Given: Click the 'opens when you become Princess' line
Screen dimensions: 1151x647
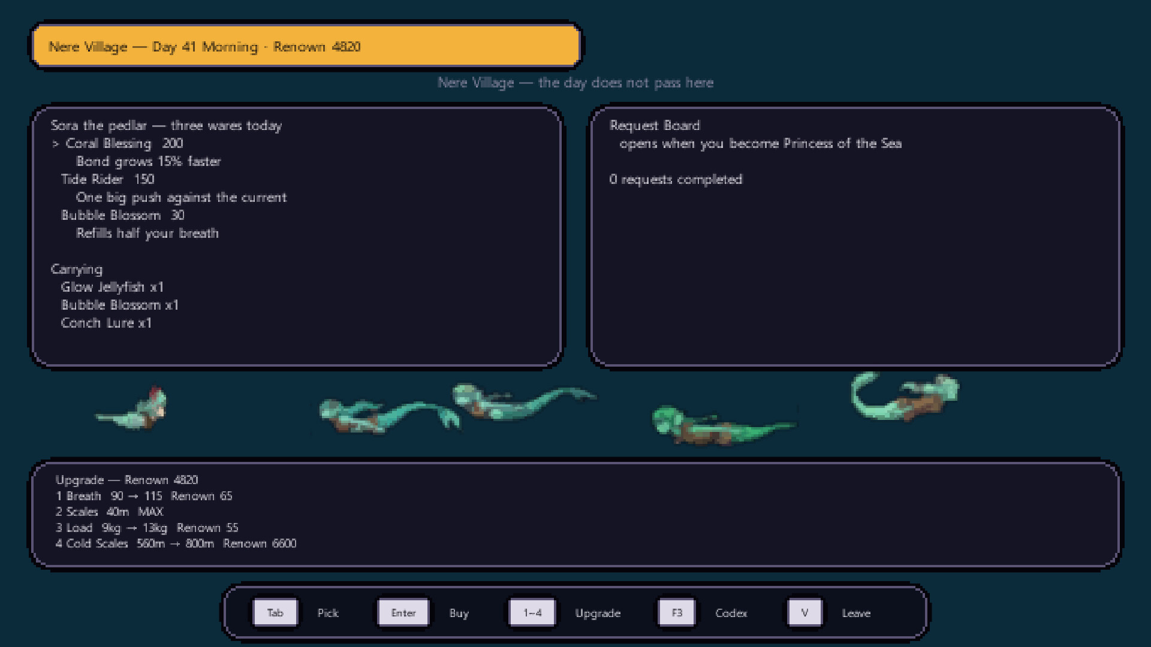Looking at the screenshot, I should click(760, 143).
